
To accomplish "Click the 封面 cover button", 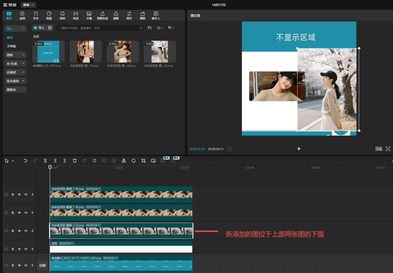I will point(43,265).
